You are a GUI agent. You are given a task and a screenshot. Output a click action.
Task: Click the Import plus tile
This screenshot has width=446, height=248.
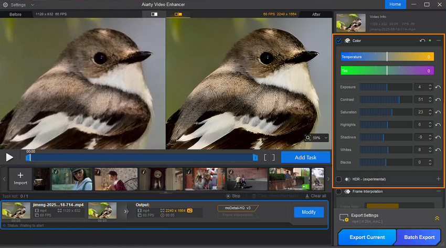click(20, 179)
